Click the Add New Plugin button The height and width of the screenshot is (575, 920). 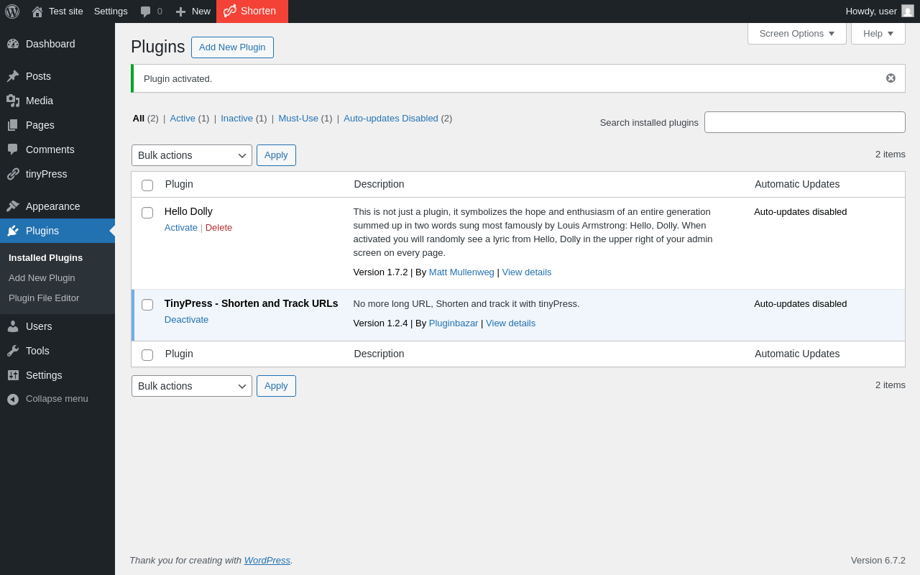[232, 47]
